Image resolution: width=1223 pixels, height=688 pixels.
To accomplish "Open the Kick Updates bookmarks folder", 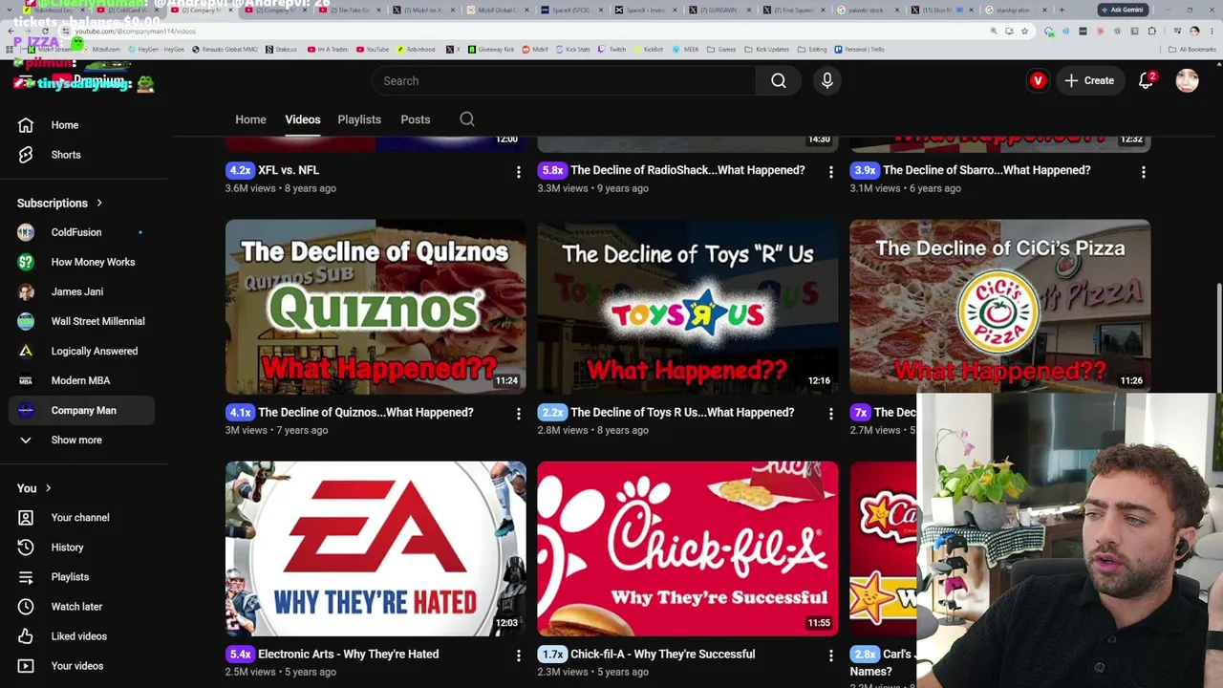I will [x=767, y=49].
